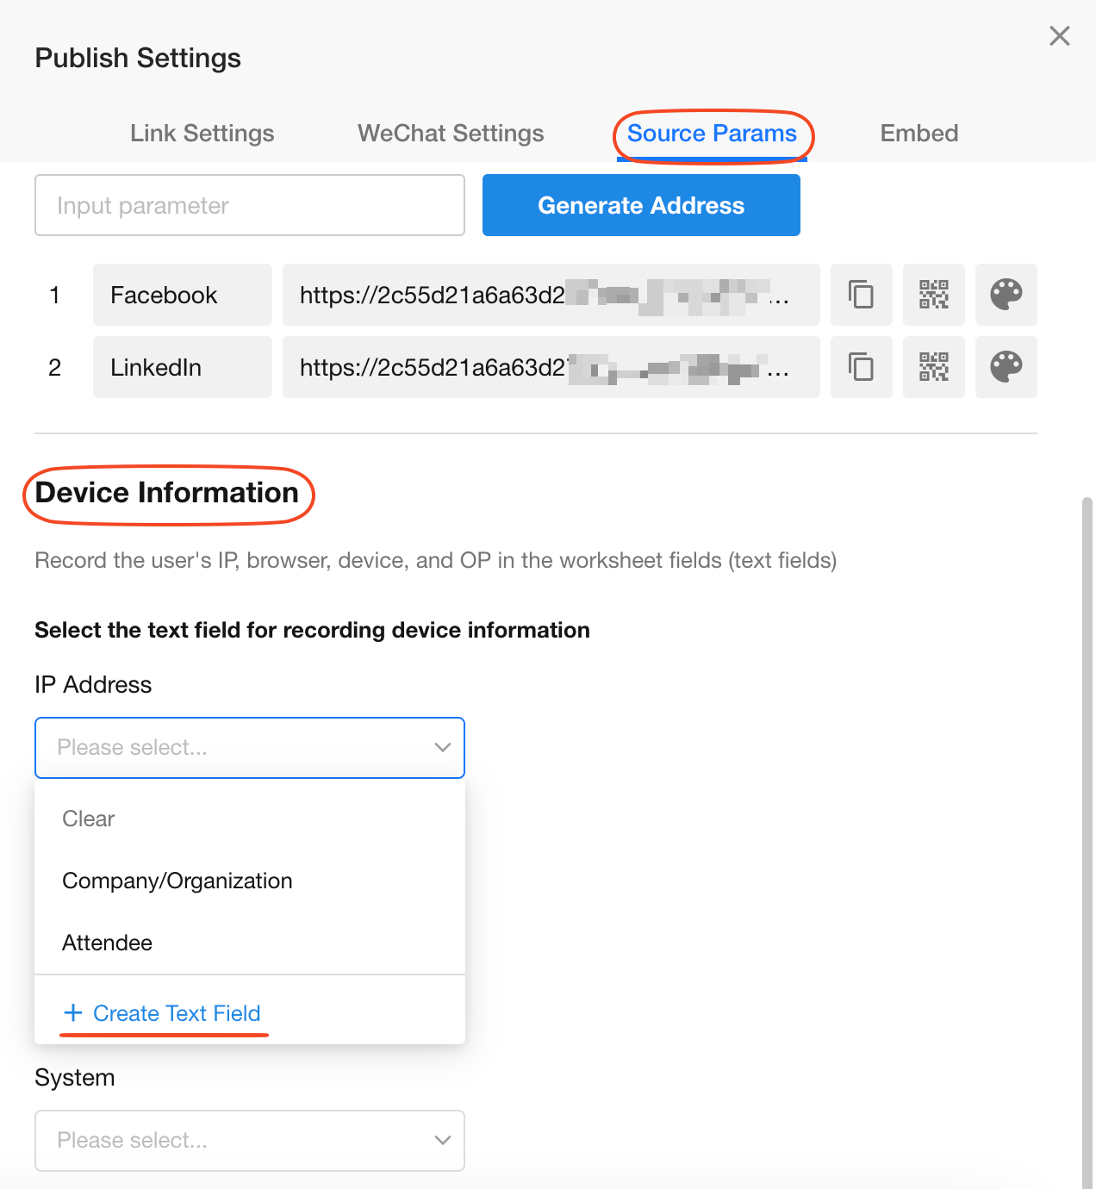1096x1189 pixels.
Task: Select Clear in the dropdown list
Action: (x=89, y=819)
